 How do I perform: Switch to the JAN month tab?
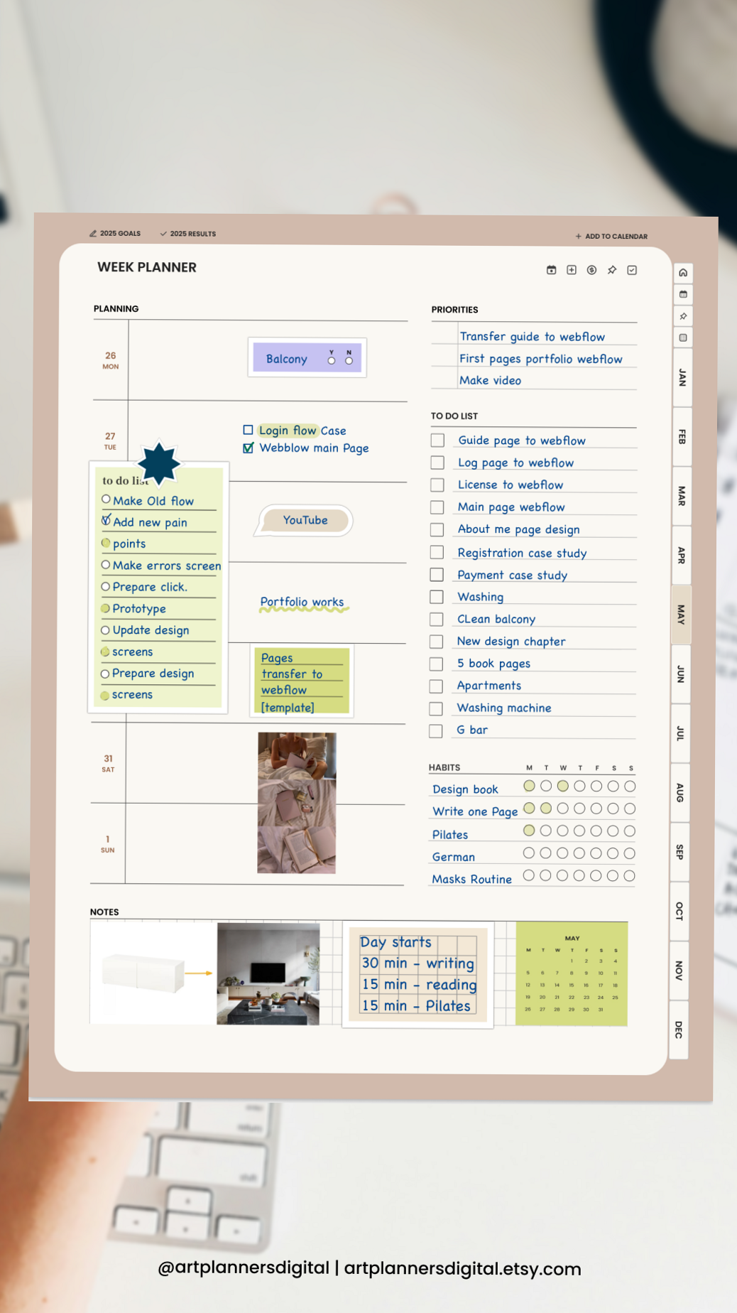click(682, 377)
